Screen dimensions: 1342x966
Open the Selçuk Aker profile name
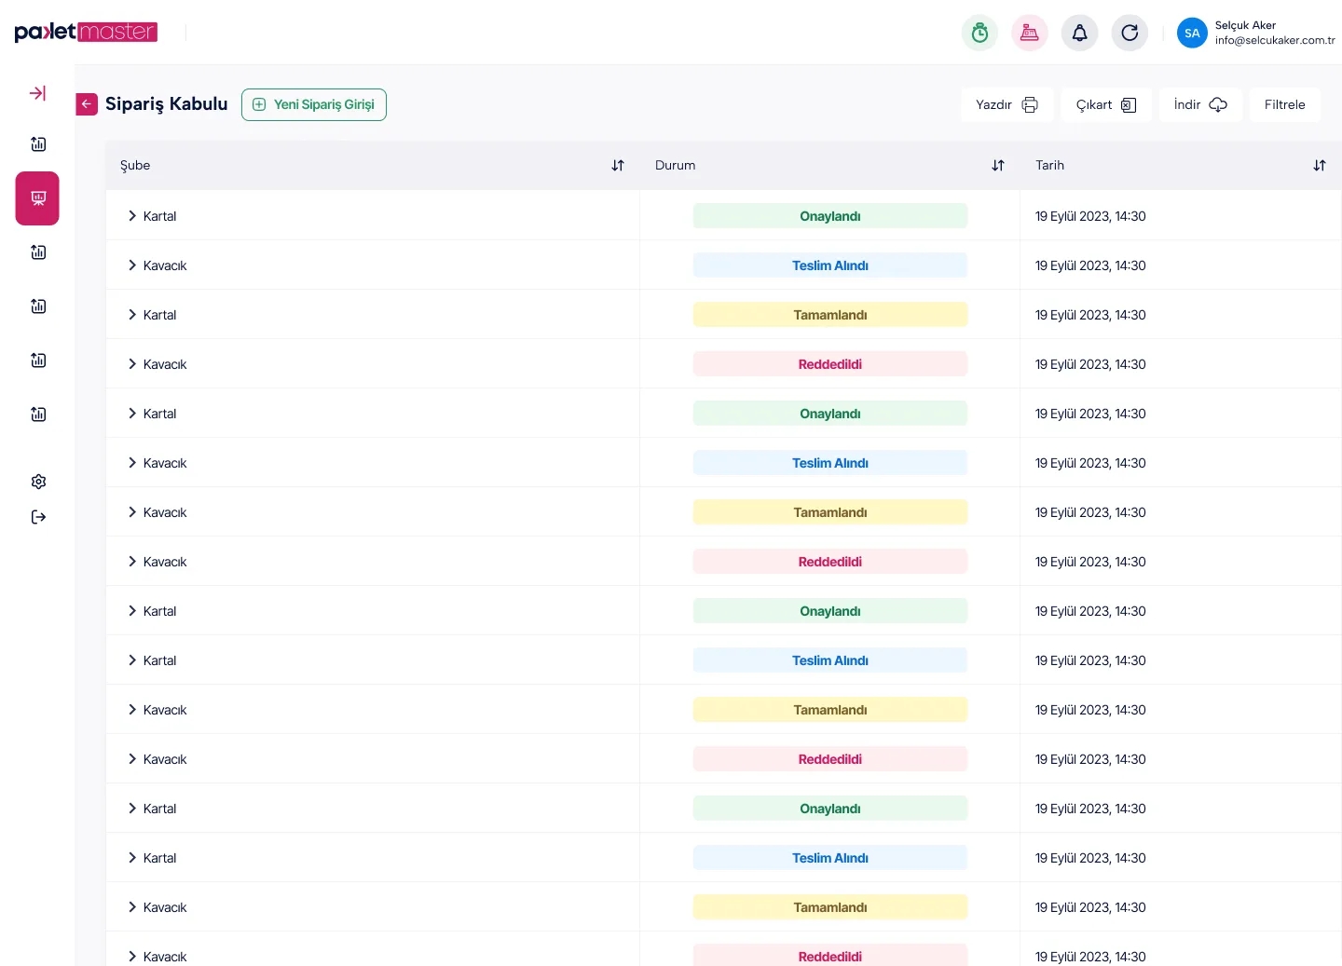1245,25
